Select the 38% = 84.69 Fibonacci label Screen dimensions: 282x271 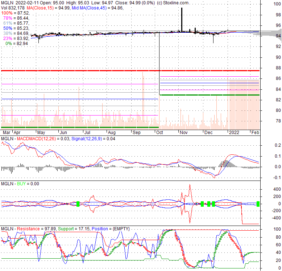coord(16,33)
